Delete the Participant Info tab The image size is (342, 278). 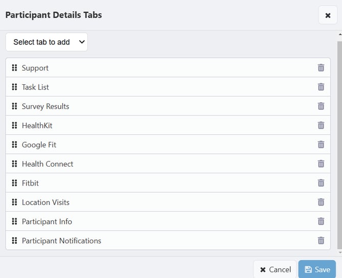(x=321, y=221)
